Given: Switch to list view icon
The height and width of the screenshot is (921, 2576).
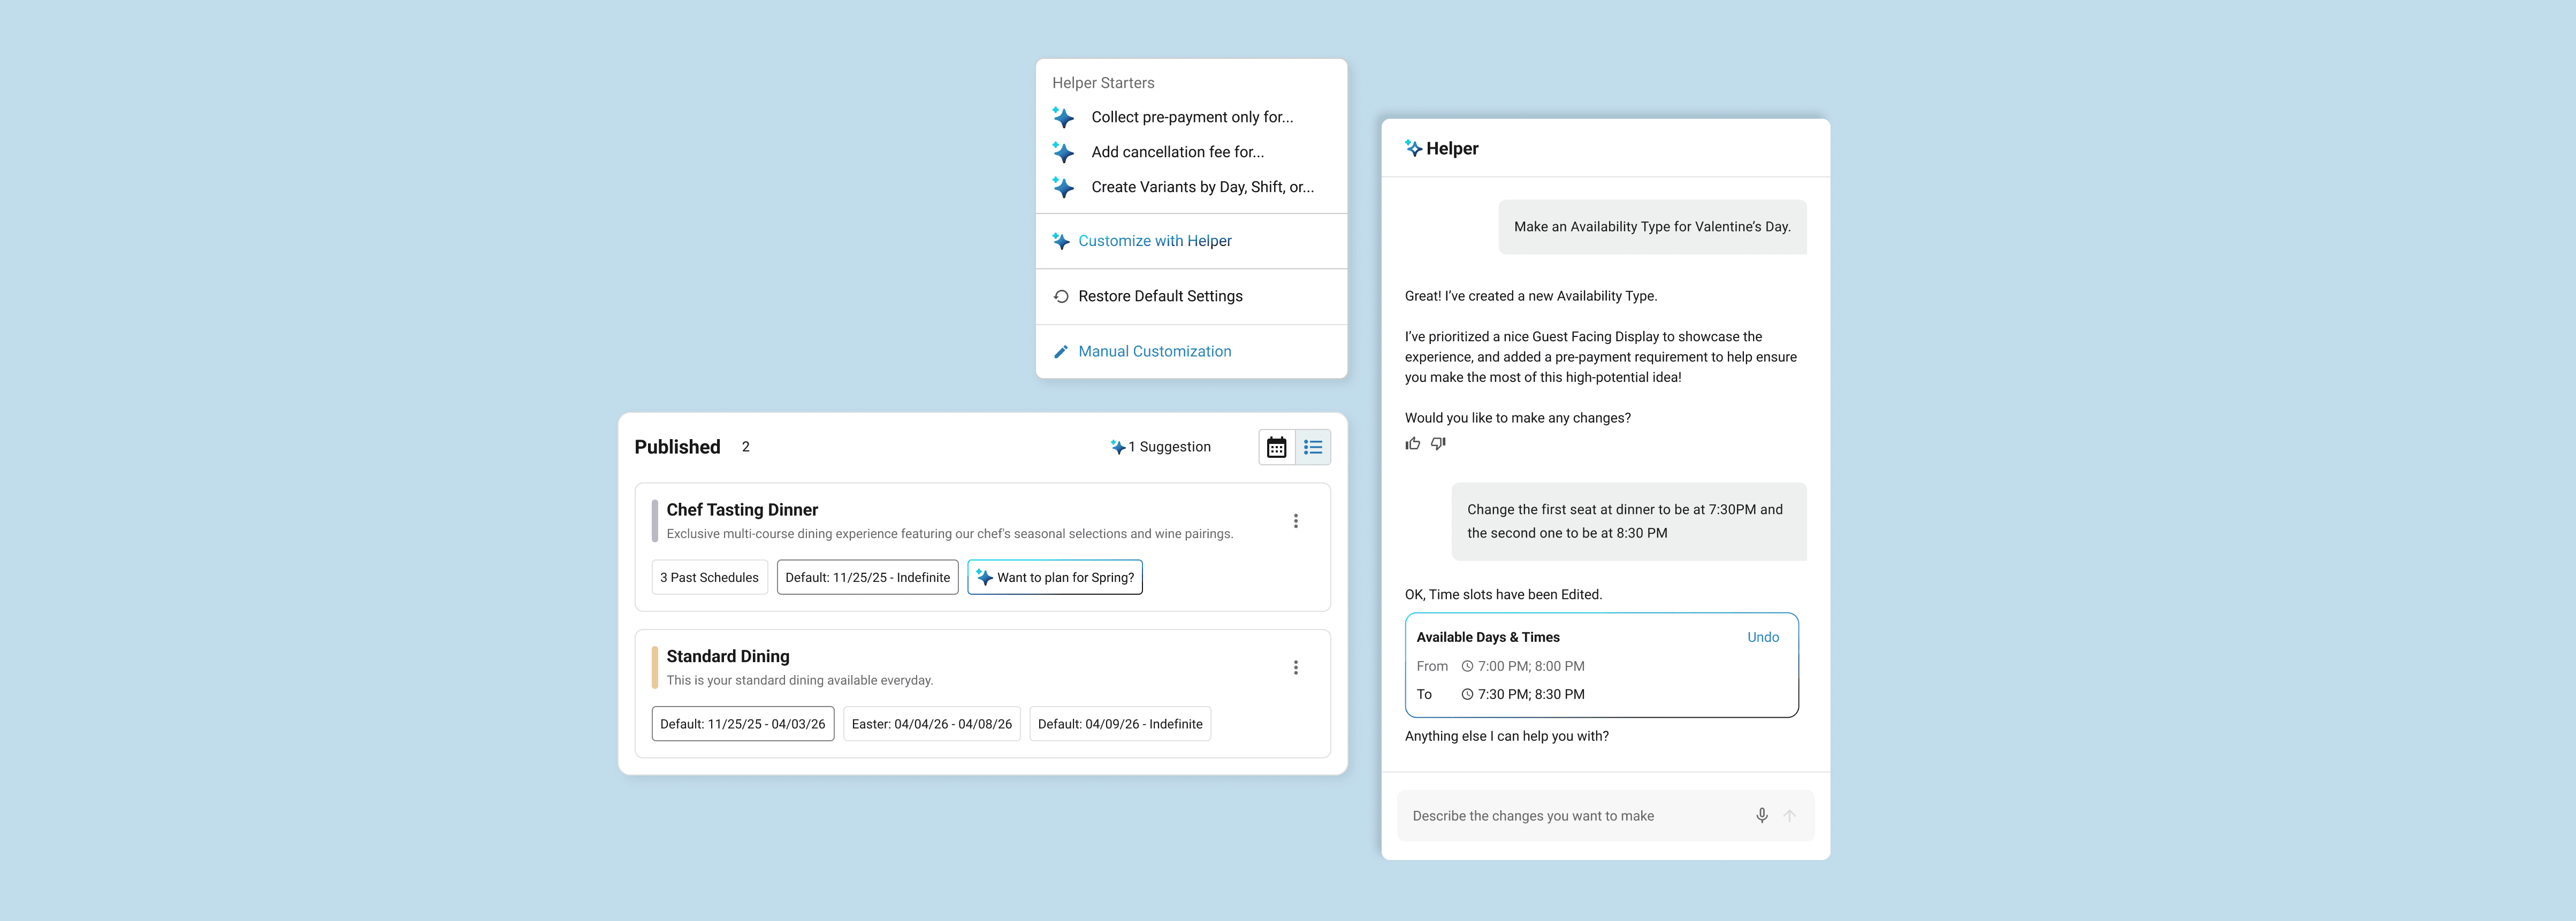Looking at the screenshot, I should click(x=1313, y=447).
